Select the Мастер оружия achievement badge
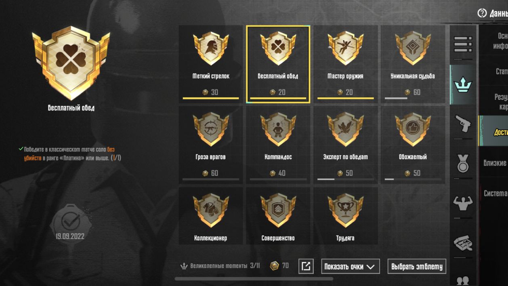Screen dimensions: 508x286 345,64
